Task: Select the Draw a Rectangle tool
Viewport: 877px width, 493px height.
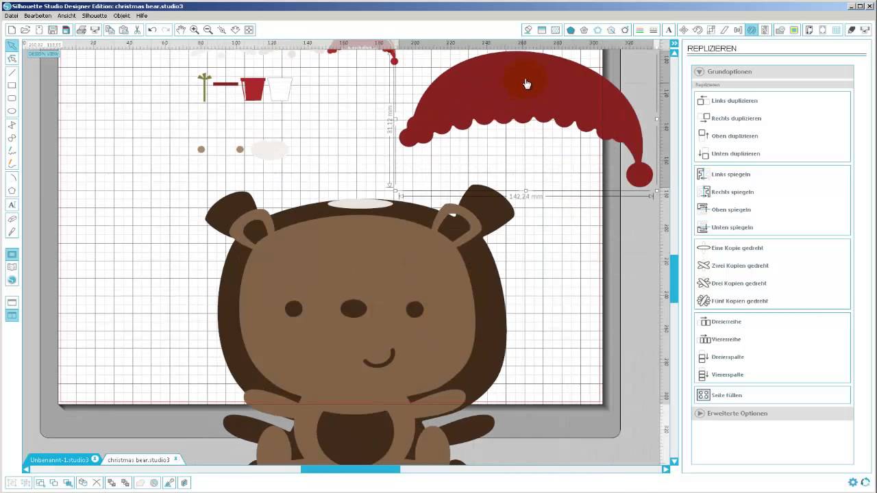Action: pyautogui.click(x=12, y=86)
